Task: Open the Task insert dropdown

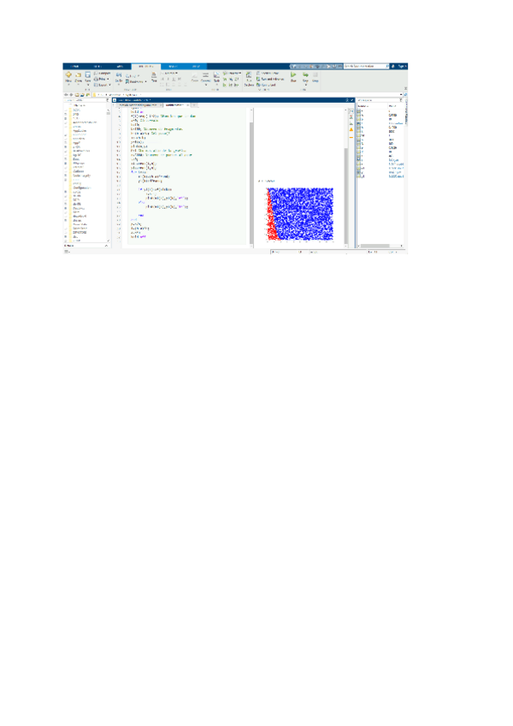Action: (x=216, y=78)
